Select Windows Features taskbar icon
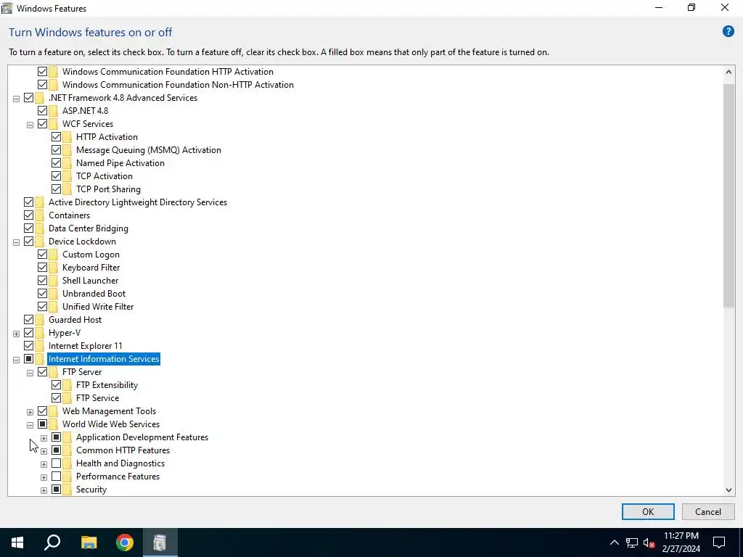Viewport: 743px width, 557px height. 160,542
